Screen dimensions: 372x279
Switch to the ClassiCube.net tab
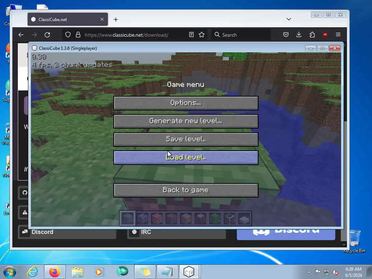coord(68,19)
